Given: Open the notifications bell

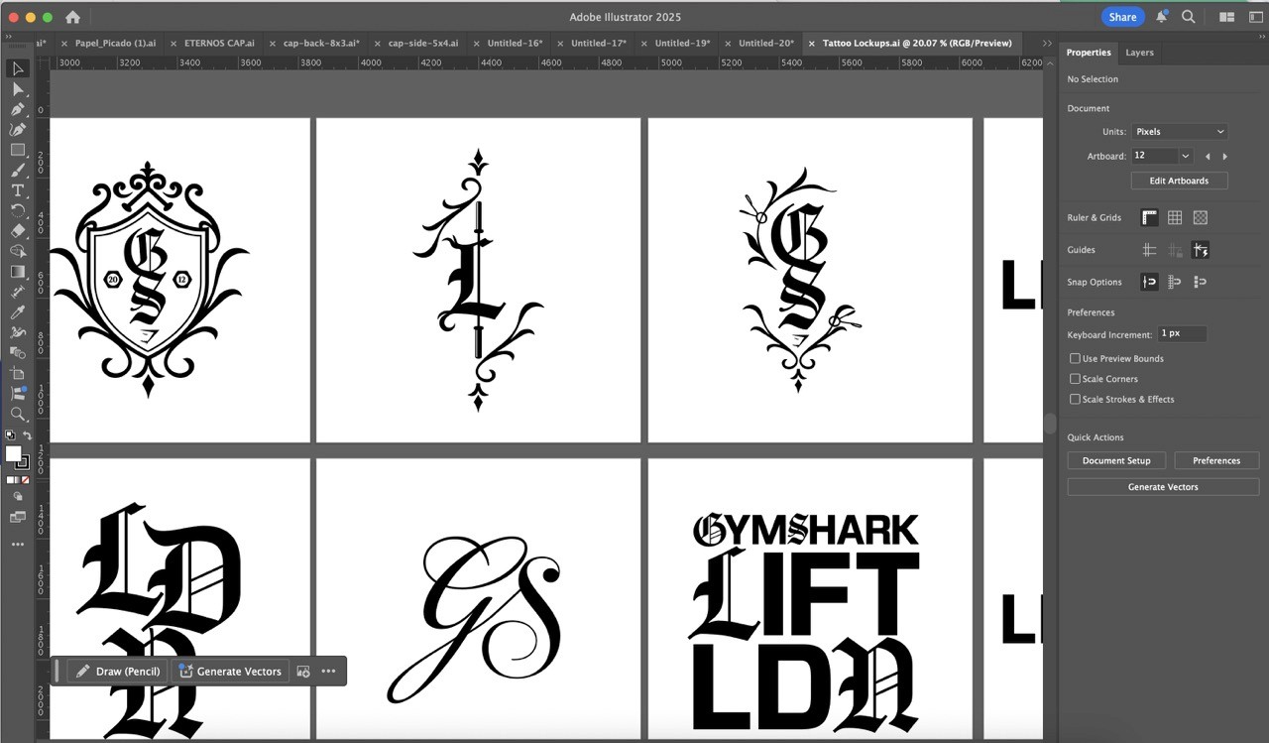Looking at the screenshot, I should pos(1161,17).
